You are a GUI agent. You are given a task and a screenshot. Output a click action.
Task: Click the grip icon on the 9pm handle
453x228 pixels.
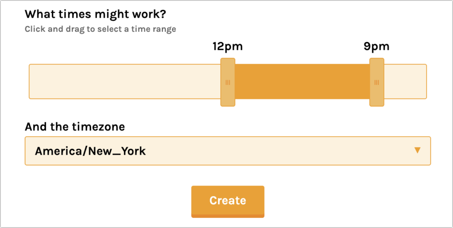pos(376,83)
